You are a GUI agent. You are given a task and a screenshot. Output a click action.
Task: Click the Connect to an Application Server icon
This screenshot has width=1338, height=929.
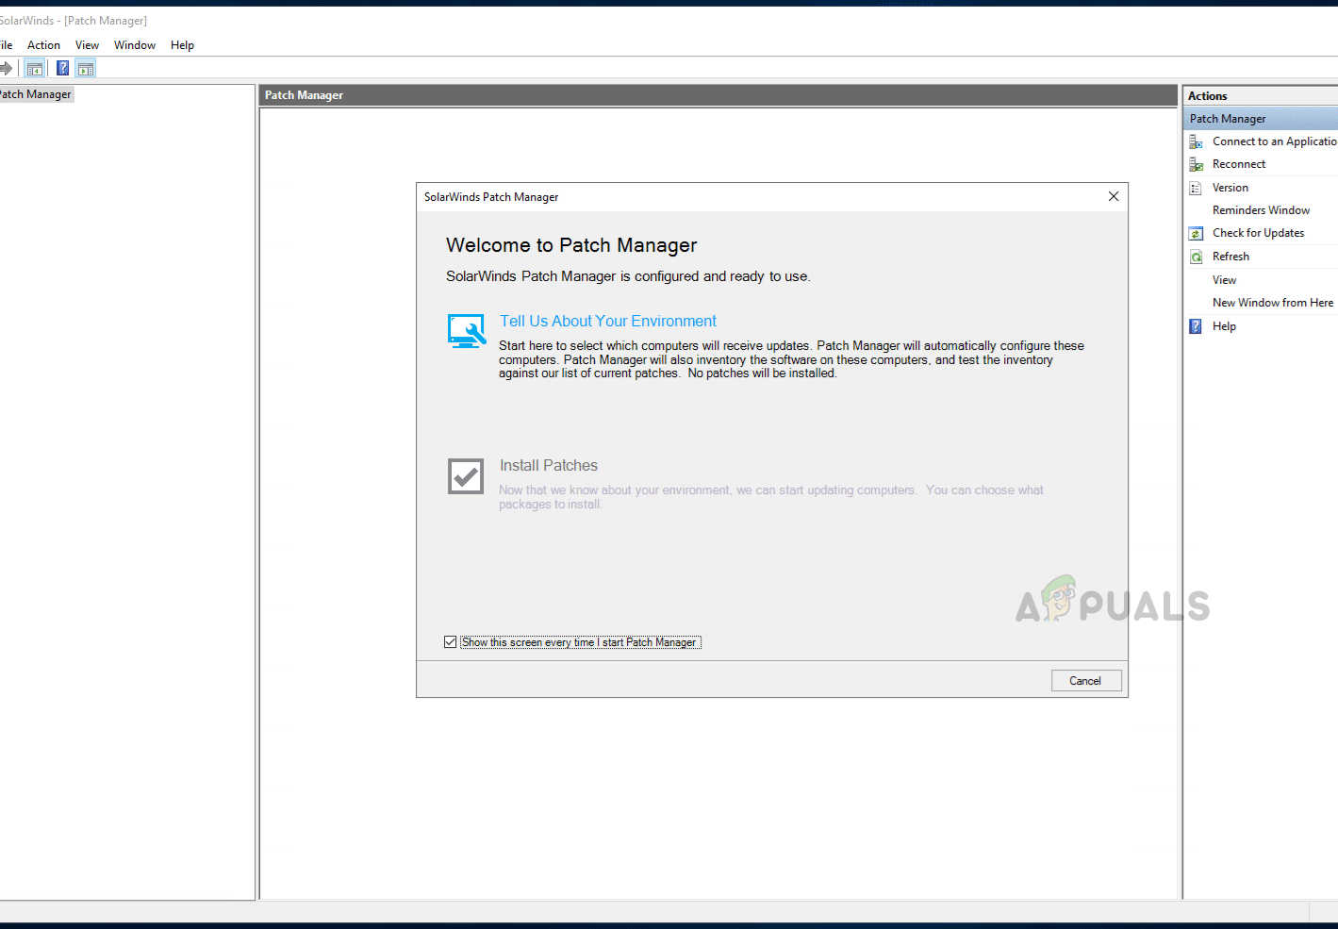1196,141
